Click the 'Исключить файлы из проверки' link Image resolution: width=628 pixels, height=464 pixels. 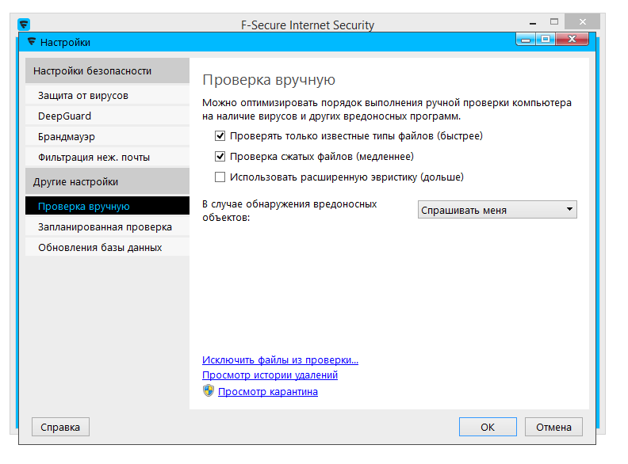(x=280, y=360)
